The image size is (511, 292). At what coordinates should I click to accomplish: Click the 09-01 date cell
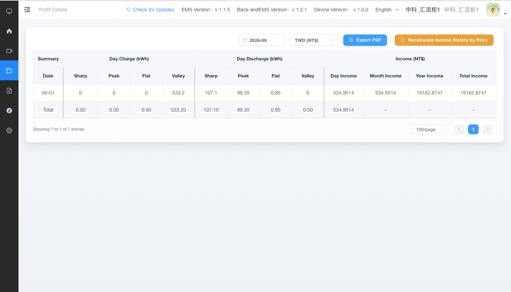point(48,93)
